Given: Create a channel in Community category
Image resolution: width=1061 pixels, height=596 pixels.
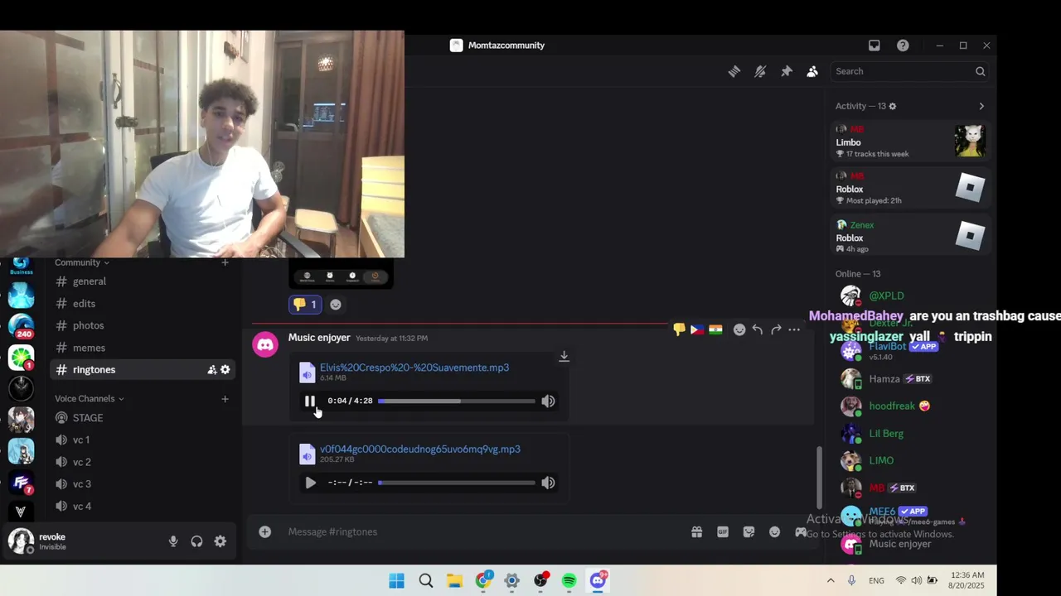Looking at the screenshot, I should [225, 262].
